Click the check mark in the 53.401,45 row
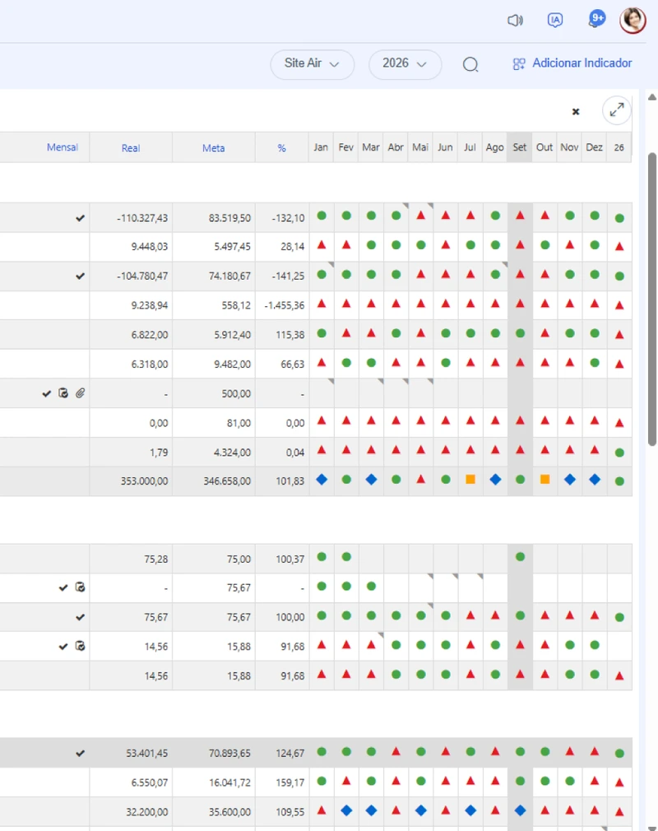The image size is (658, 831). (x=80, y=753)
